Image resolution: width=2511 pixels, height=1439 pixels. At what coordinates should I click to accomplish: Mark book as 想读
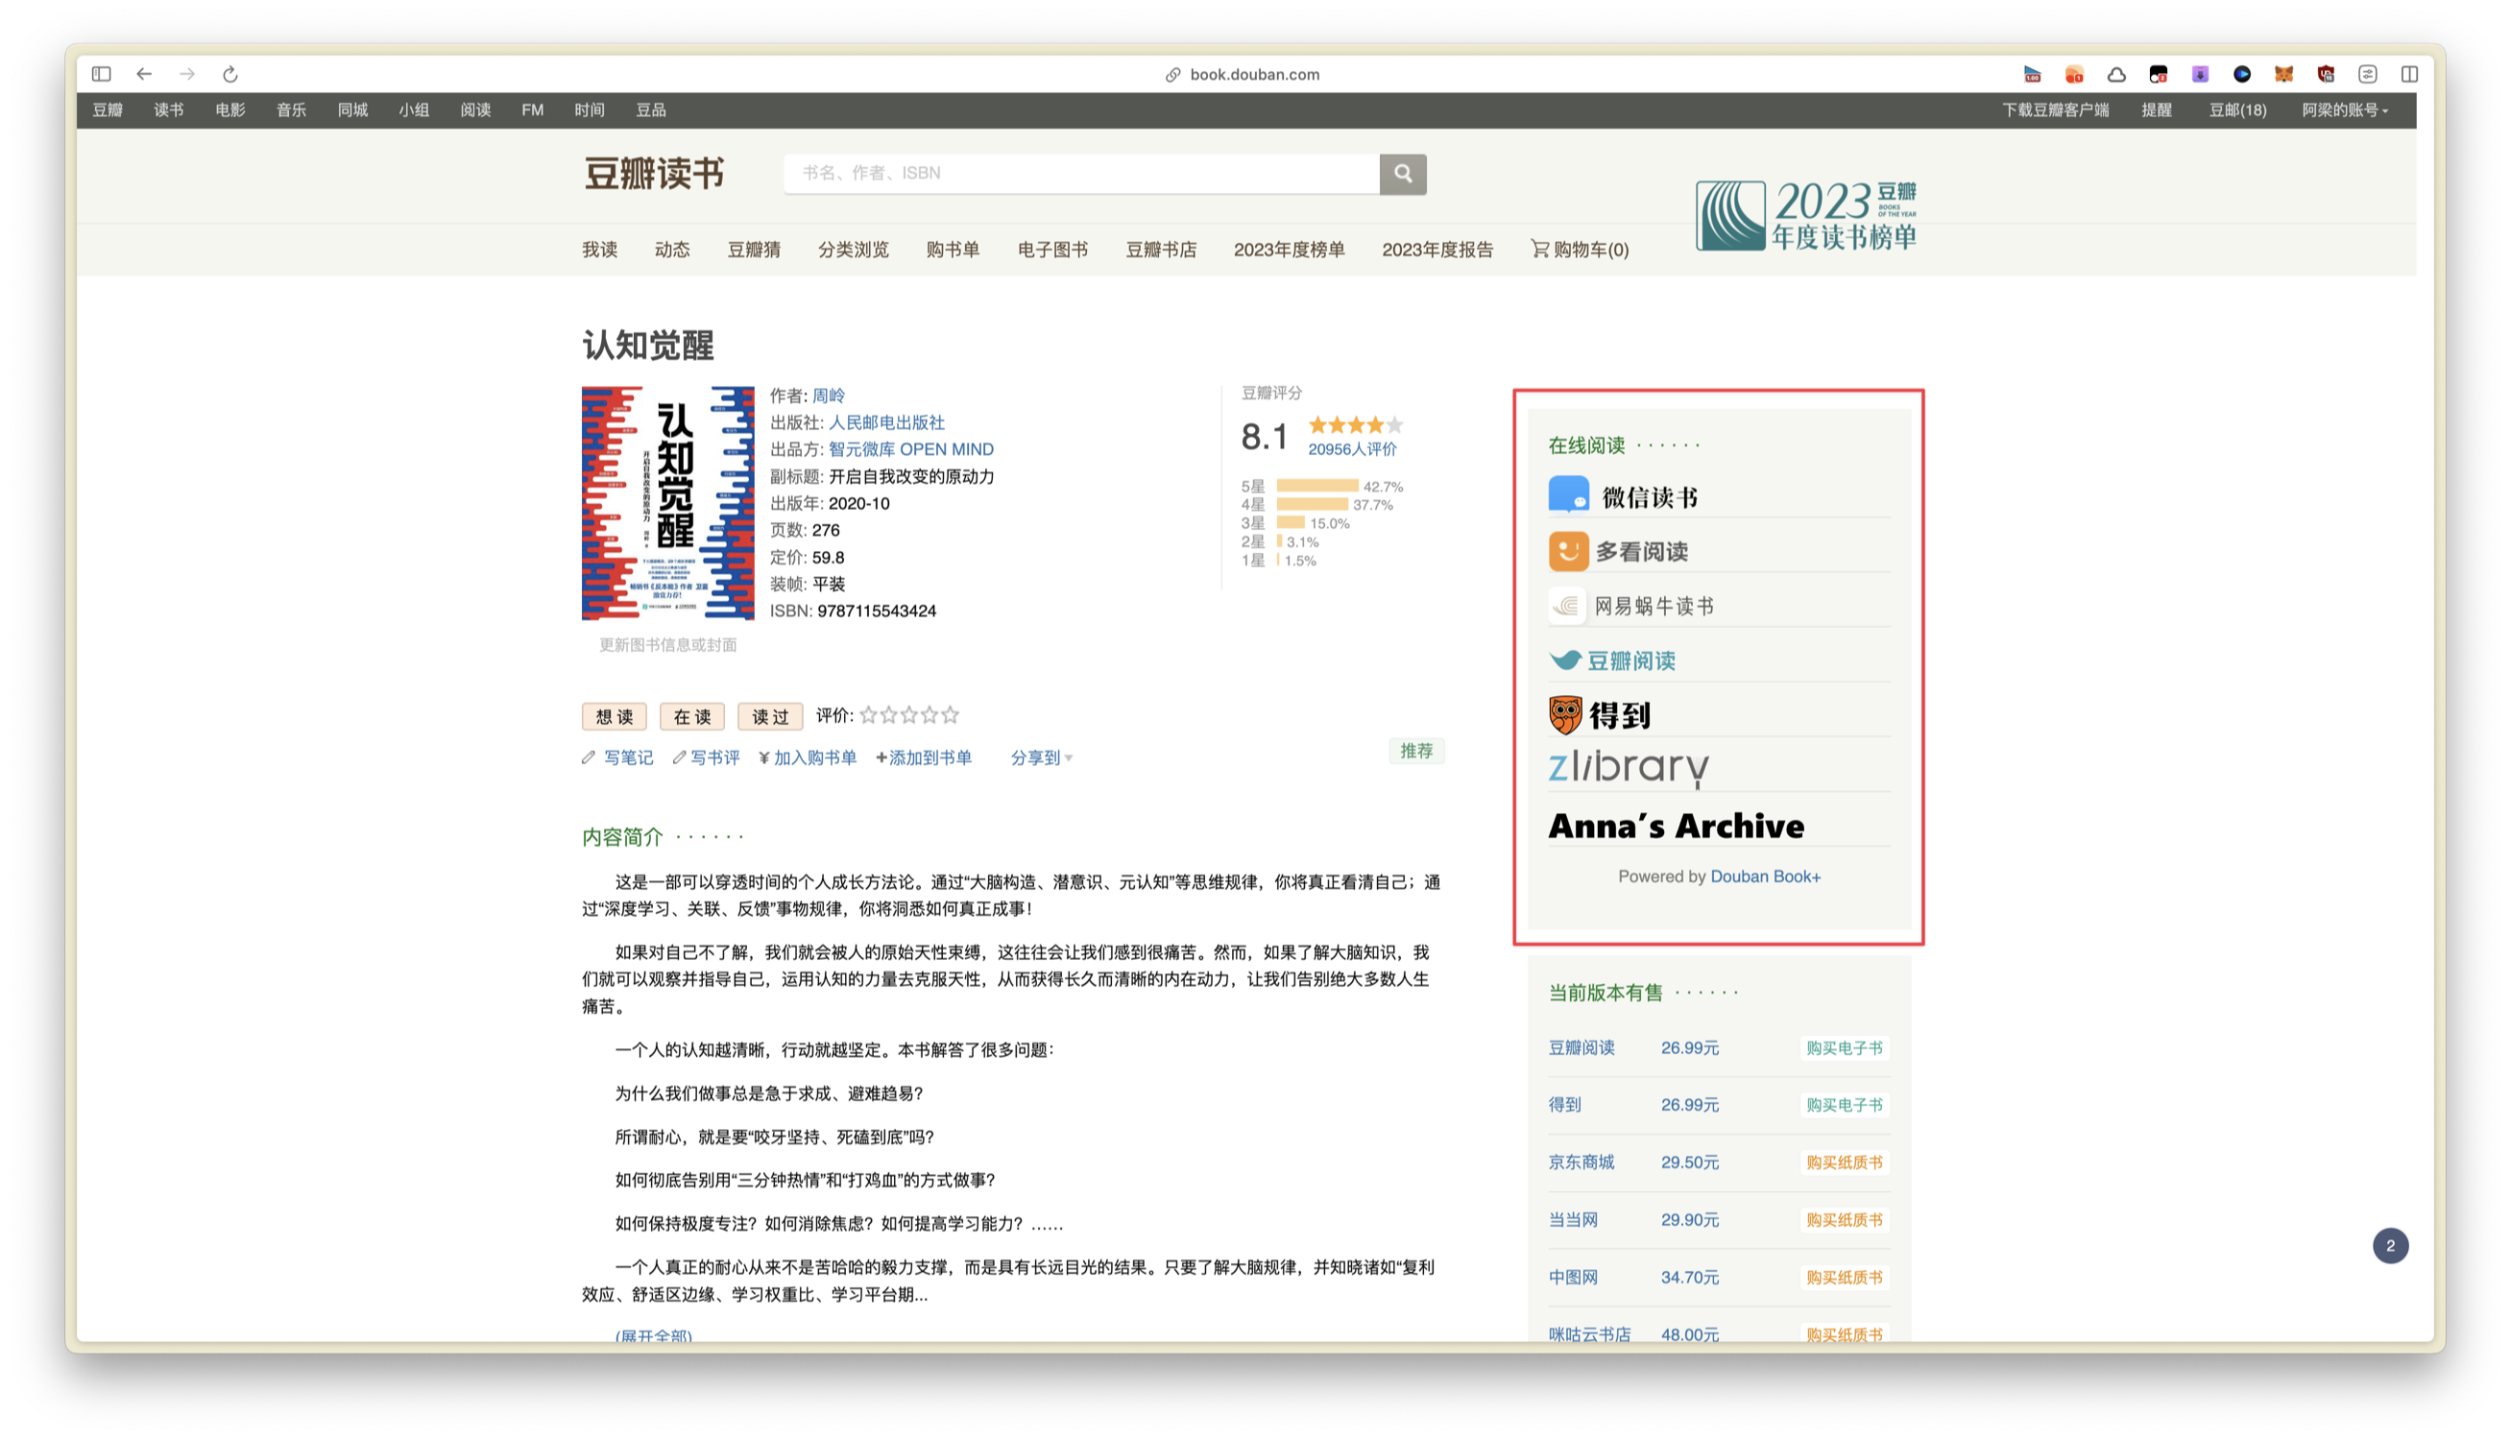[x=614, y=716]
